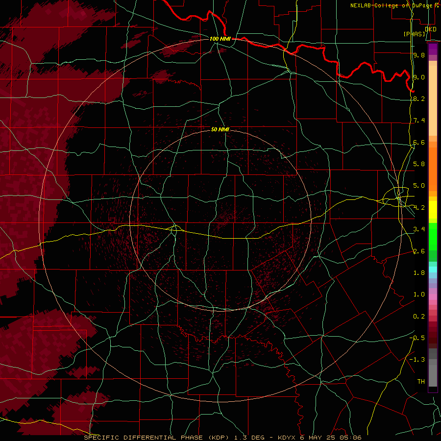441x441 pixels.
Task: Click the 50 NMI range ring label
Action: pos(220,129)
